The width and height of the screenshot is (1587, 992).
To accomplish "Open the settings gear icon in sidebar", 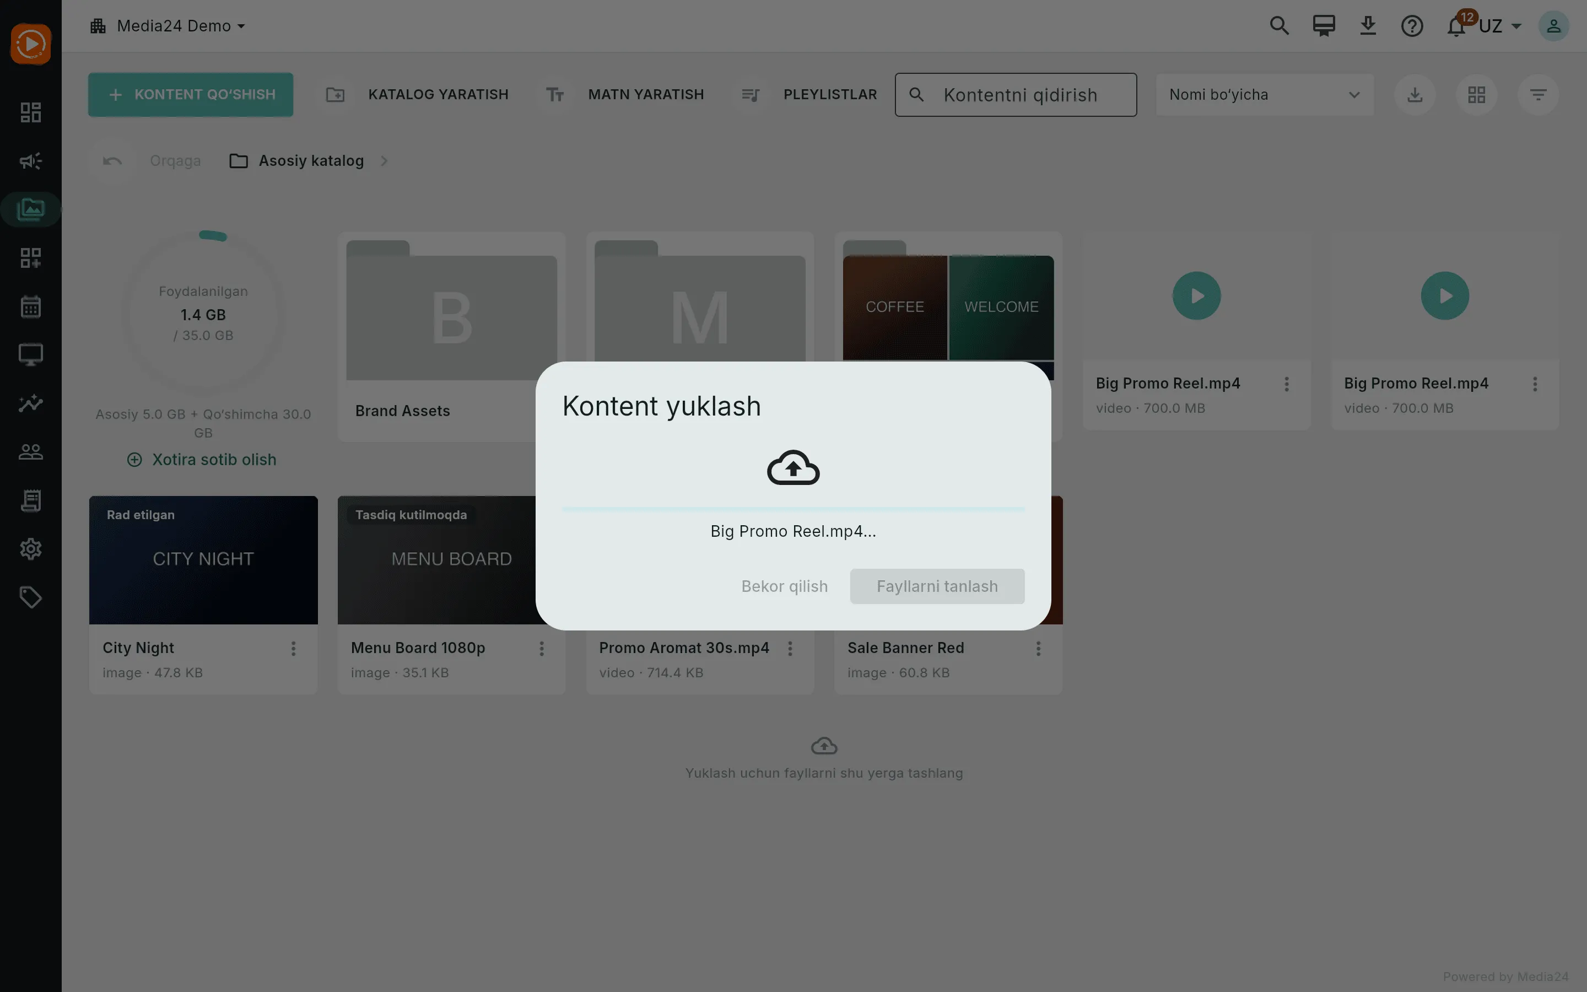I will point(31,549).
